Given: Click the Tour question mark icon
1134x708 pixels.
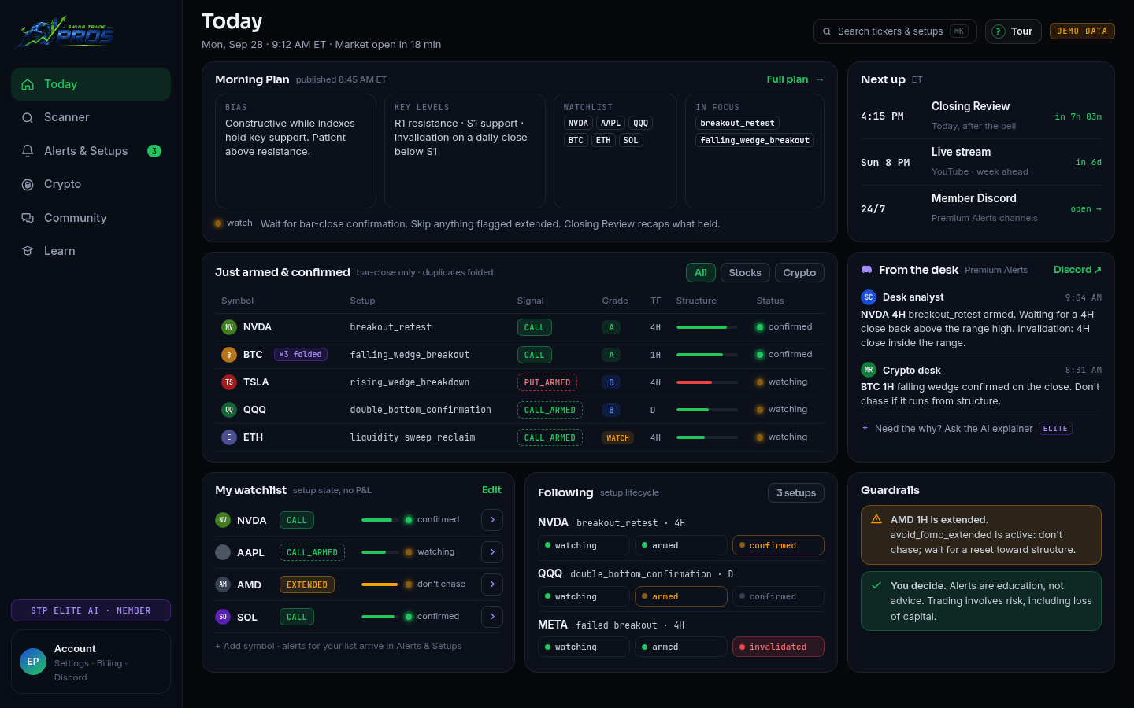Looking at the screenshot, I should [x=999, y=31].
